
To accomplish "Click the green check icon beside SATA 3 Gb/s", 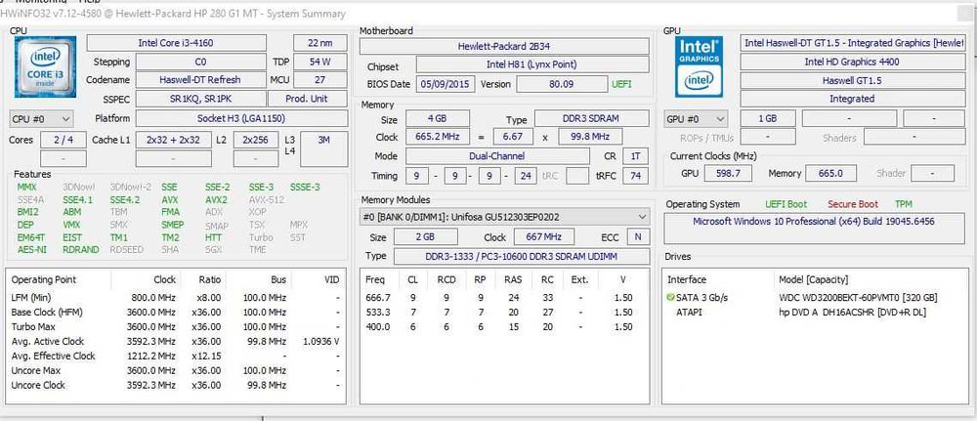I will pos(670,298).
